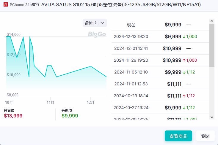Click the price list scroll down arrow
The width and height of the screenshot is (218, 145).
(x=212, y=117)
